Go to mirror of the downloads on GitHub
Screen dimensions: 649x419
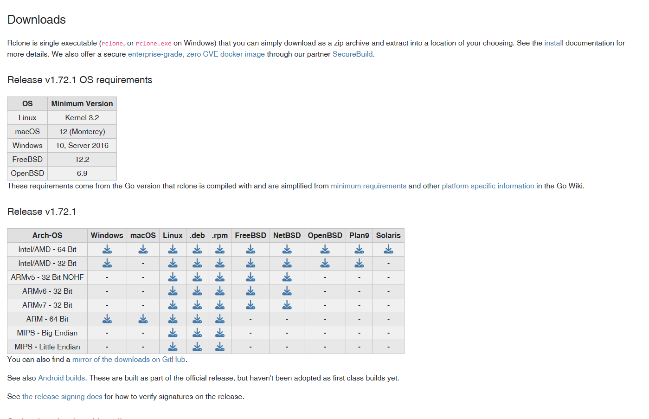(129, 360)
